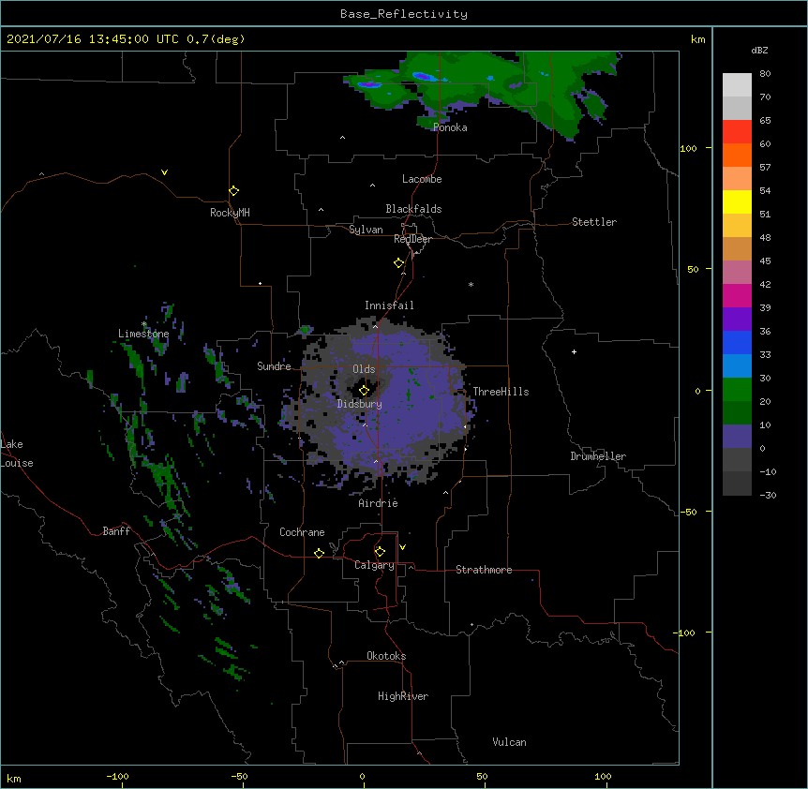Click the white asterisk east of Innisfail
808x789 pixels.
point(471,284)
